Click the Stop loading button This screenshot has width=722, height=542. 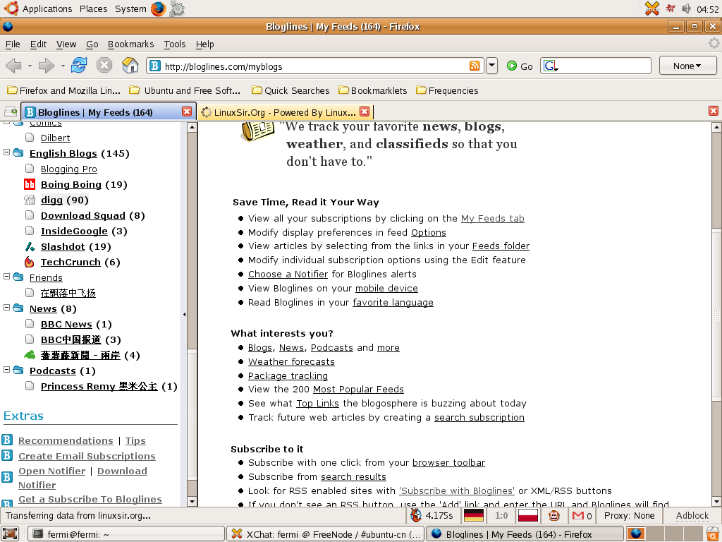[x=104, y=66]
